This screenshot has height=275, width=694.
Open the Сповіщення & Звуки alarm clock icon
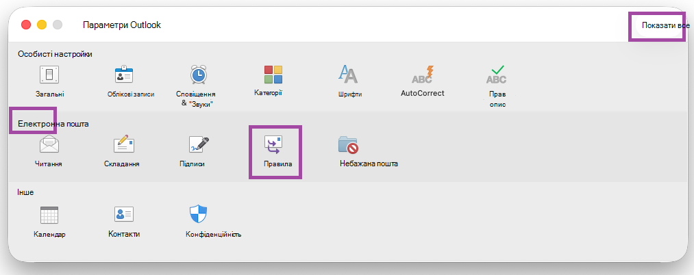tap(198, 75)
